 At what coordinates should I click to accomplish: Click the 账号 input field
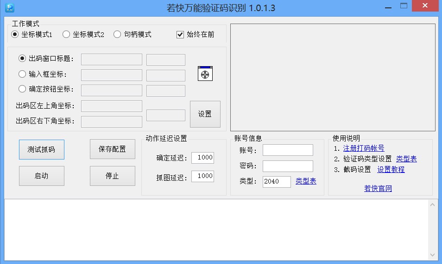(288, 150)
